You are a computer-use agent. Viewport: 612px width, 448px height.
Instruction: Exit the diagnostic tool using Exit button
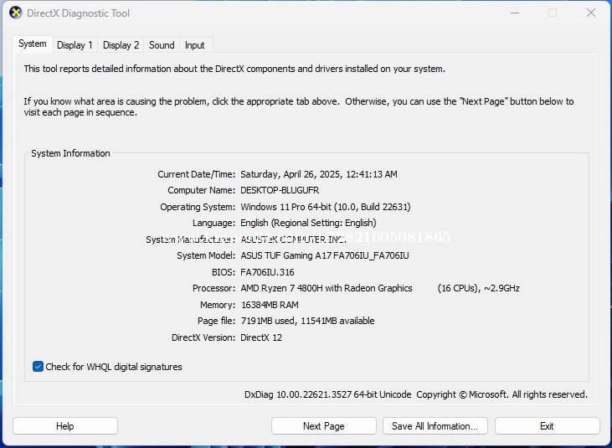click(547, 426)
